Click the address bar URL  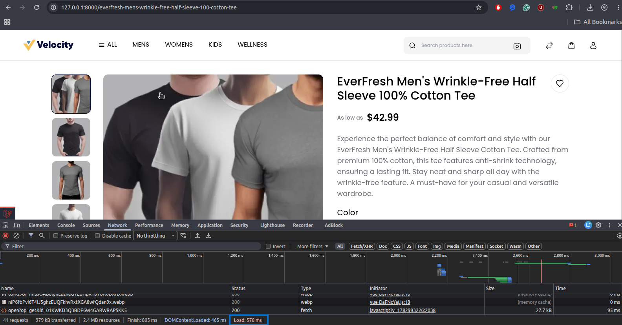click(149, 7)
